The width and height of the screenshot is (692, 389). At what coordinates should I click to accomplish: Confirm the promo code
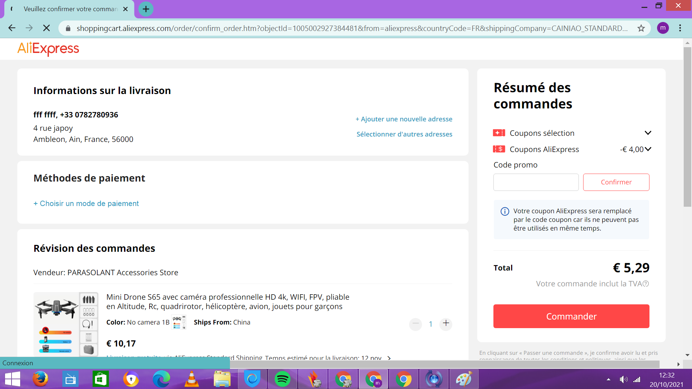coord(616,182)
